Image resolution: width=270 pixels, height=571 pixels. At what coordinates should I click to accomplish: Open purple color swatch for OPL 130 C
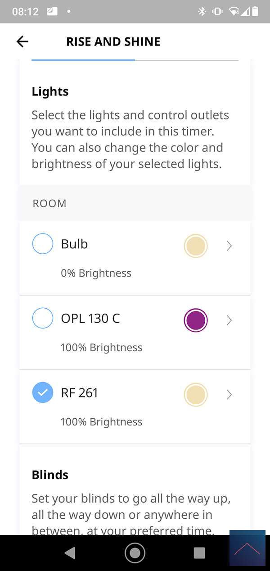[x=196, y=320]
